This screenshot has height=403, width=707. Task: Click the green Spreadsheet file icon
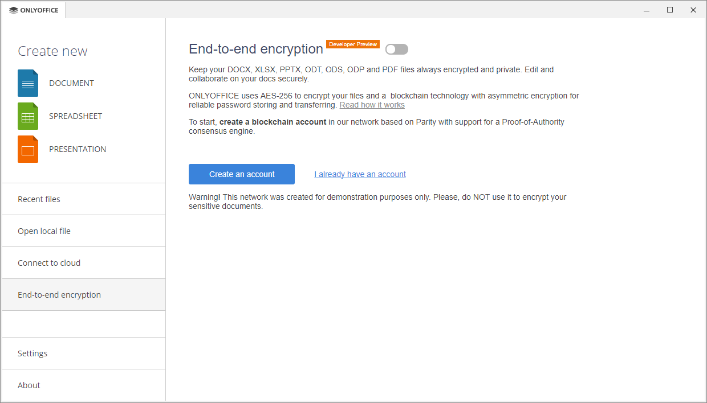pyautogui.click(x=28, y=116)
